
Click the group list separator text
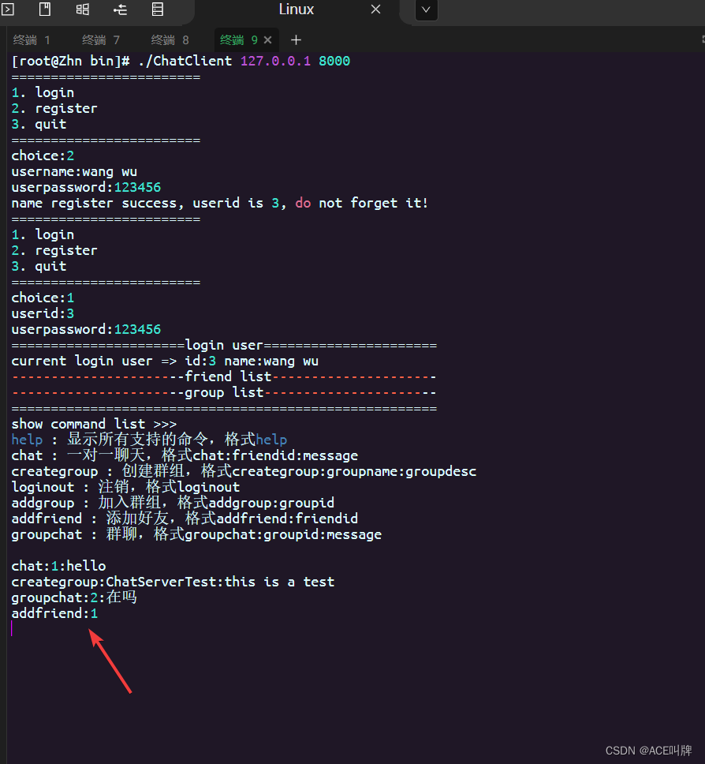tap(224, 393)
